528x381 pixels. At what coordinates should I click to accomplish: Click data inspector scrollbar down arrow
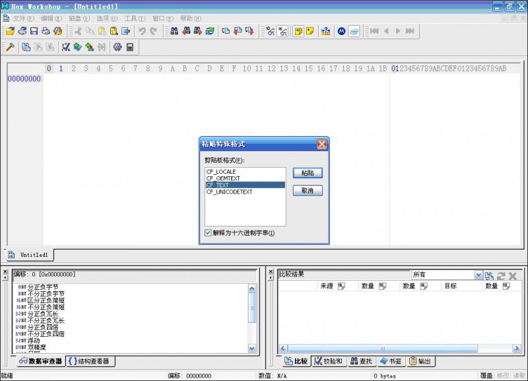coord(252,349)
